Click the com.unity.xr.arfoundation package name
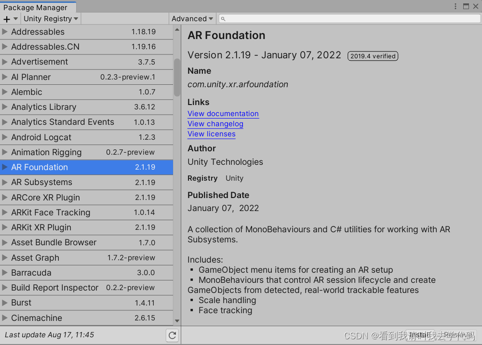 click(x=238, y=84)
